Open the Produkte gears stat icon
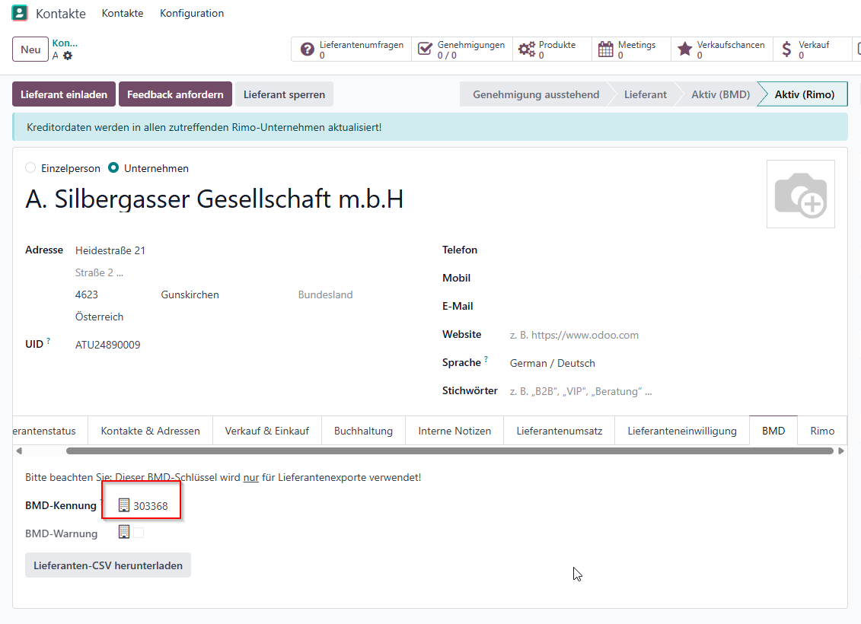Screen dimensions: 861x624 [527, 49]
